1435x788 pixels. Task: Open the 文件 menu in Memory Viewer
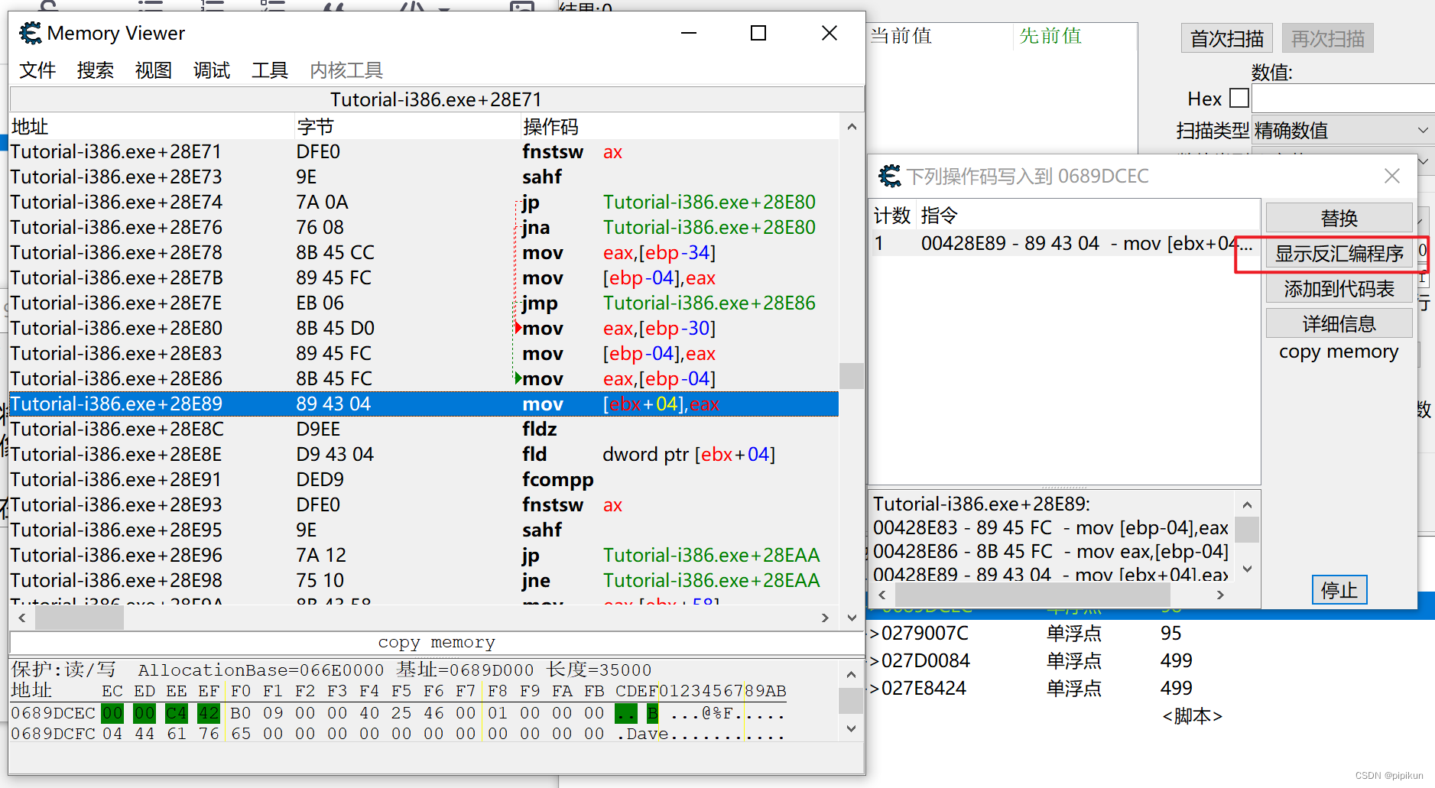[37, 70]
